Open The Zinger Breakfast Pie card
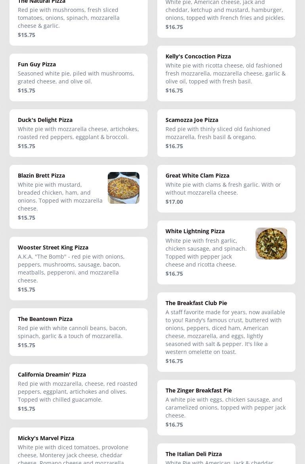Image resolution: width=305 pixels, height=464 pixels. 226,408
